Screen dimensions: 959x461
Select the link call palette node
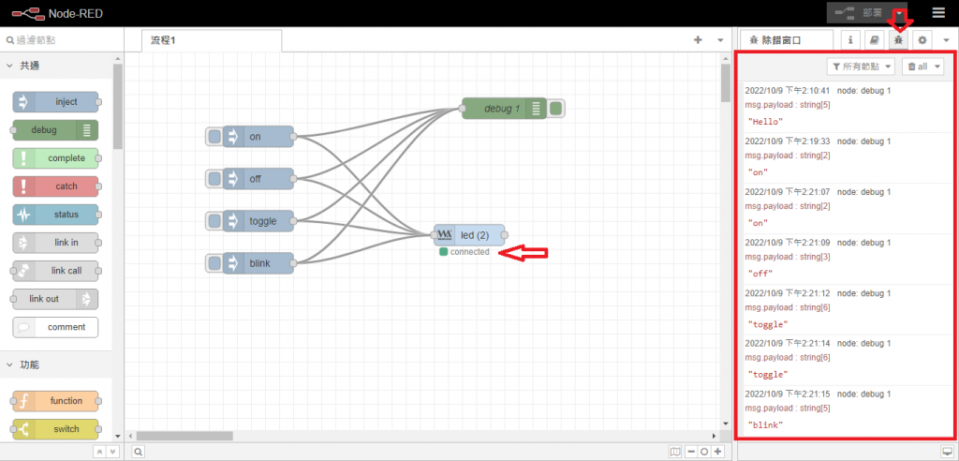tap(55, 271)
